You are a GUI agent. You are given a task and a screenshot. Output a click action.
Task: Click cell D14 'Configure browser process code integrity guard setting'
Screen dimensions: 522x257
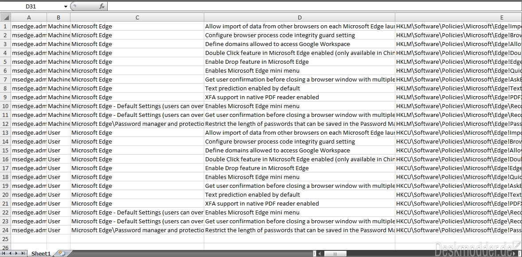pyautogui.click(x=300, y=141)
